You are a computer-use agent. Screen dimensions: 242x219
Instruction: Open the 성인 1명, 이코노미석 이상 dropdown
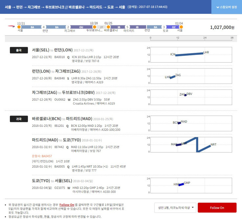pyautogui.click(x=175, y=208)
